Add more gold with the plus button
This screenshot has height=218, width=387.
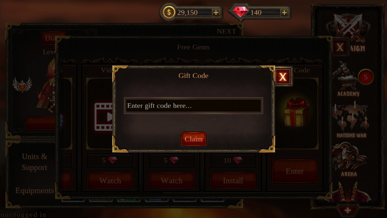[216, 12]
